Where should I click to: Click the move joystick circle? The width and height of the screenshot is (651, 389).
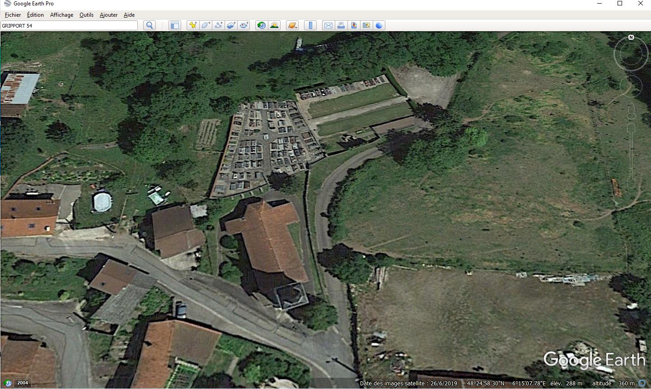[631, 85]
